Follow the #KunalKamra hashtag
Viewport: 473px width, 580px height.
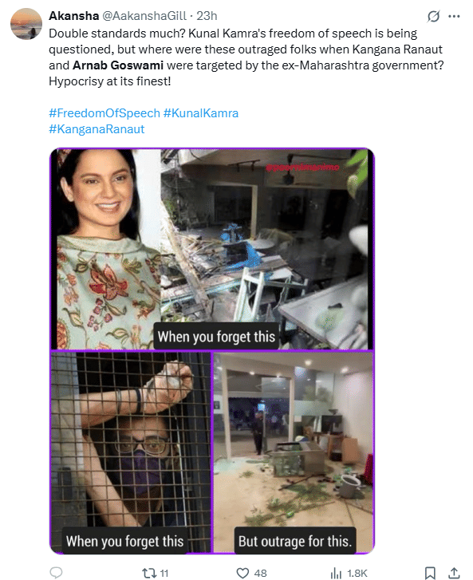tap(201, 112)
